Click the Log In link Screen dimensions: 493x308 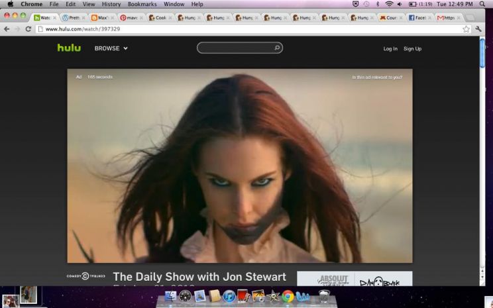(390, 48)
